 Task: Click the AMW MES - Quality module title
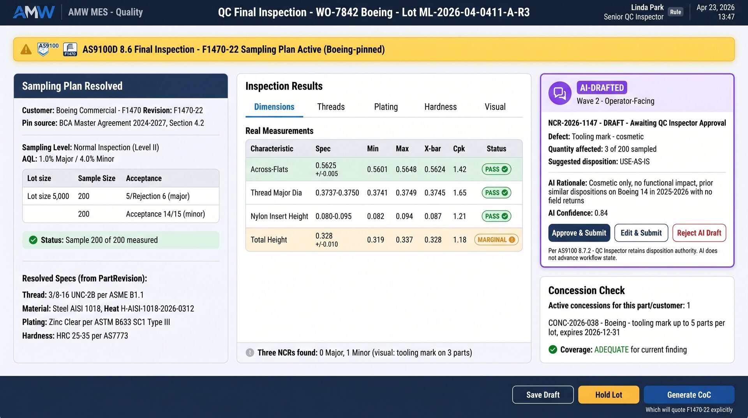[x=106, y=12]
